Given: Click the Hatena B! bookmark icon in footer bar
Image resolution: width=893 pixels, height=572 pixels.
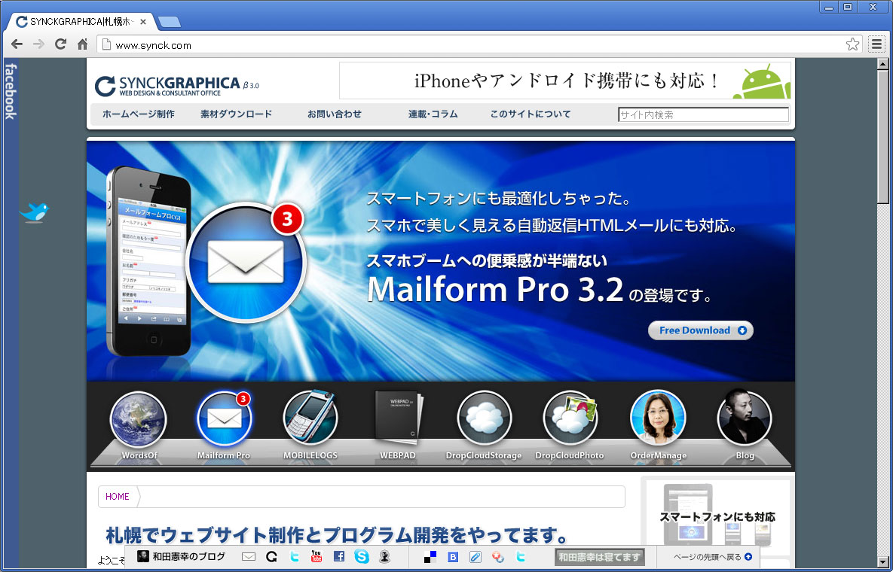Looking at the screenshot, I should (453, 557).
